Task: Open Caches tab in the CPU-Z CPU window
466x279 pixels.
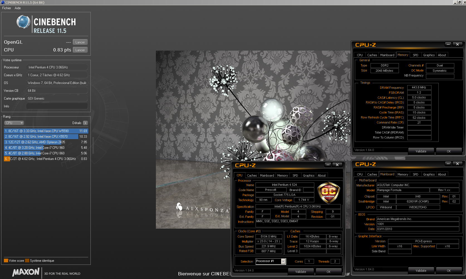Action: tap(252, 176)
